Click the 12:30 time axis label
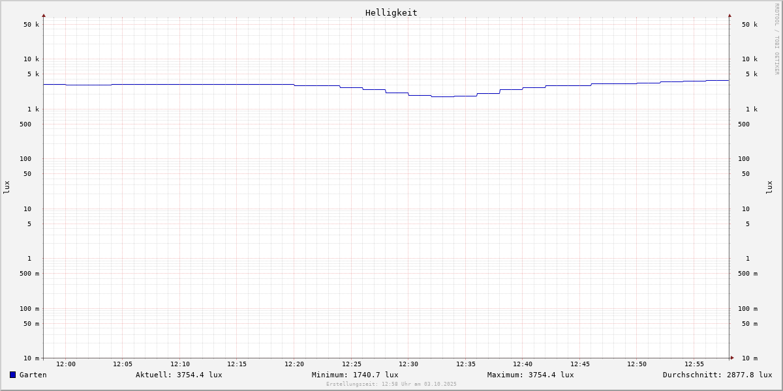 tap(408, 364)
